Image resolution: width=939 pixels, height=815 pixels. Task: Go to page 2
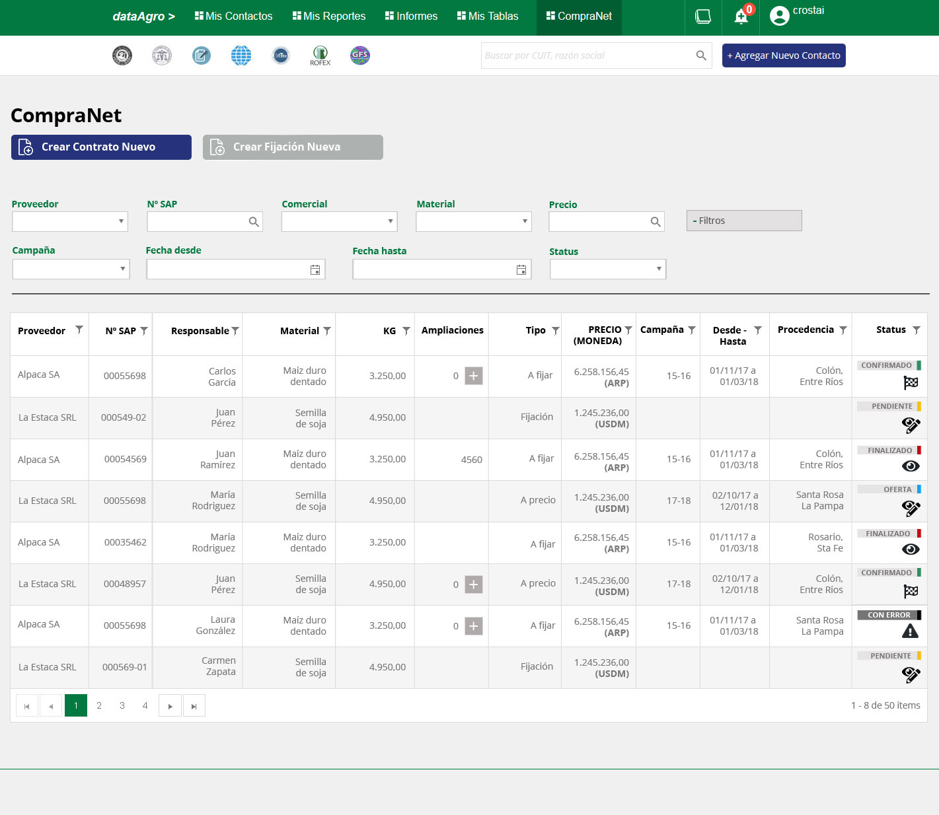(99, 705)
